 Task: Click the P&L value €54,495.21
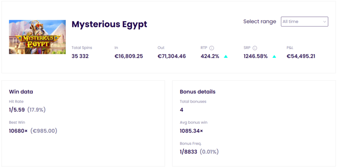[x=301, y=57]
